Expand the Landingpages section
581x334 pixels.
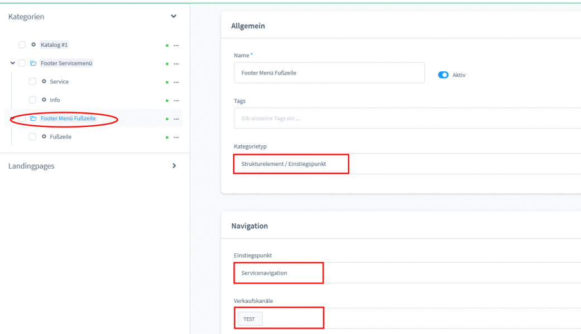(174, 166)
